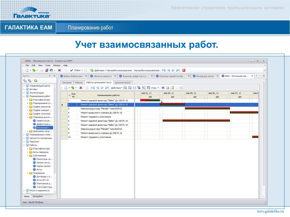
Task: Select the Наряд-заказы tree item
Action: (43, 166)
